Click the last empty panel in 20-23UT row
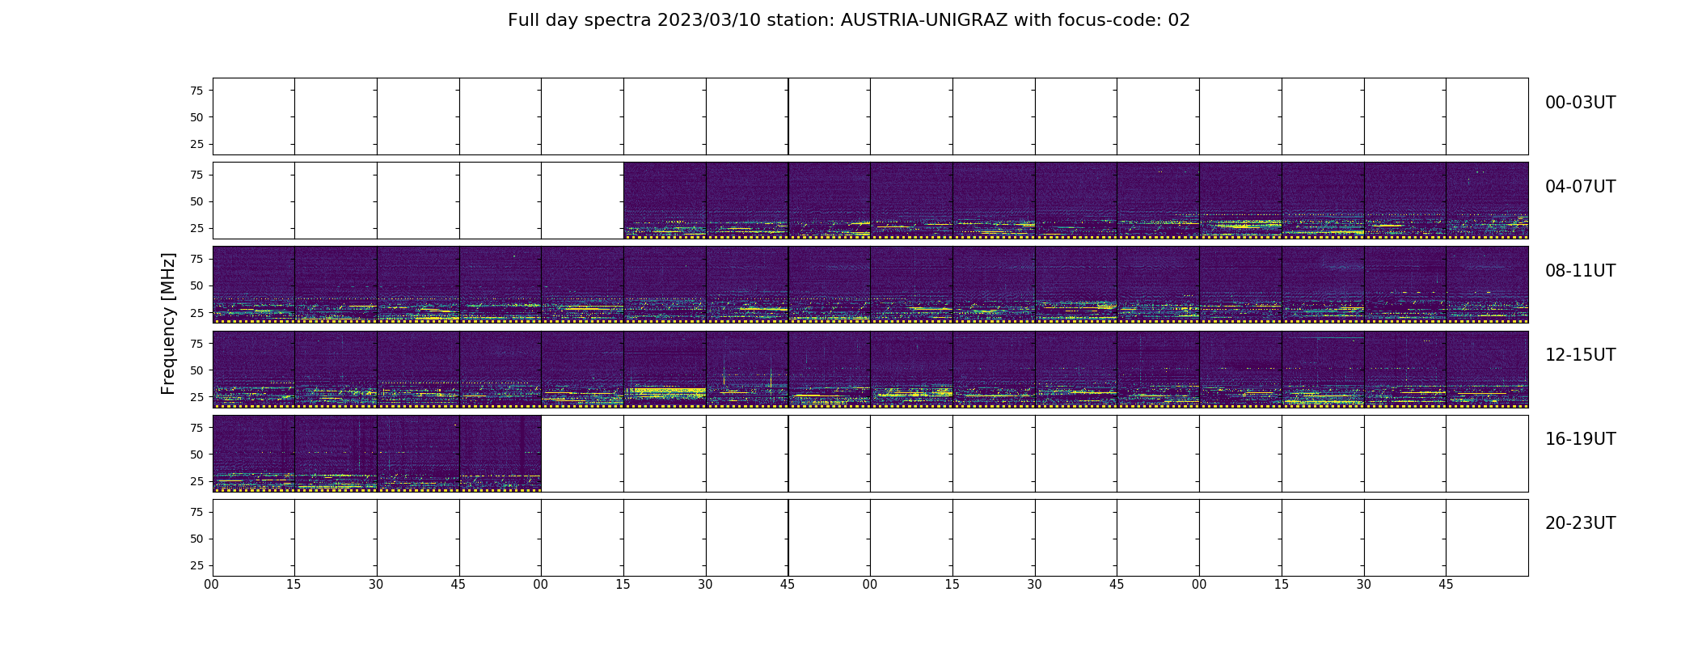This screenshot has height=647, width=1698. (x=1487, y=538)
